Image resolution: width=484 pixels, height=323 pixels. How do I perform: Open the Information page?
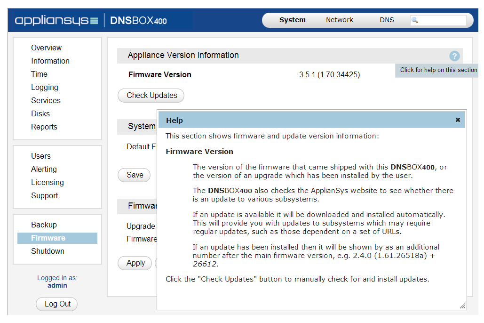pos(50,61)
